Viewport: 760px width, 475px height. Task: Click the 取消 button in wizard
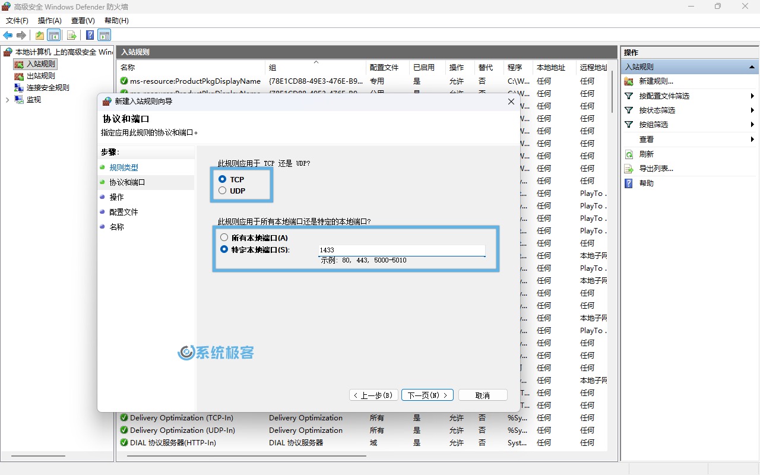tap(483, 395)
